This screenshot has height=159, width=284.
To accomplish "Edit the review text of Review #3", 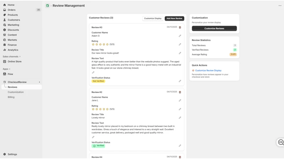I will coord(93,72).
